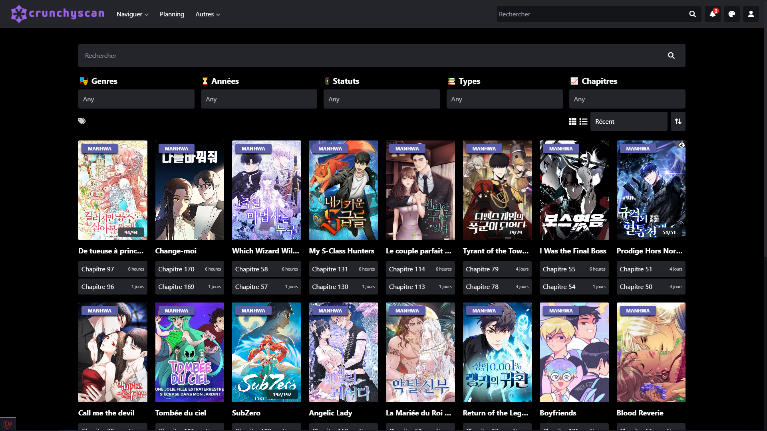Image resolution: width=767 pixels, height=431 pixels.
Task: Open Blood Reverie cover thumbnail
Action: [651, 352]
